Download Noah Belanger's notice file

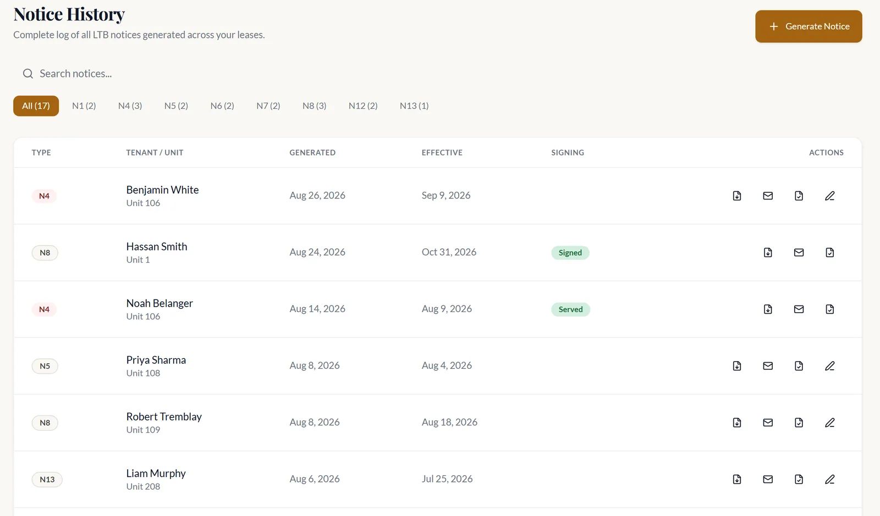click(x=768, y=309)
